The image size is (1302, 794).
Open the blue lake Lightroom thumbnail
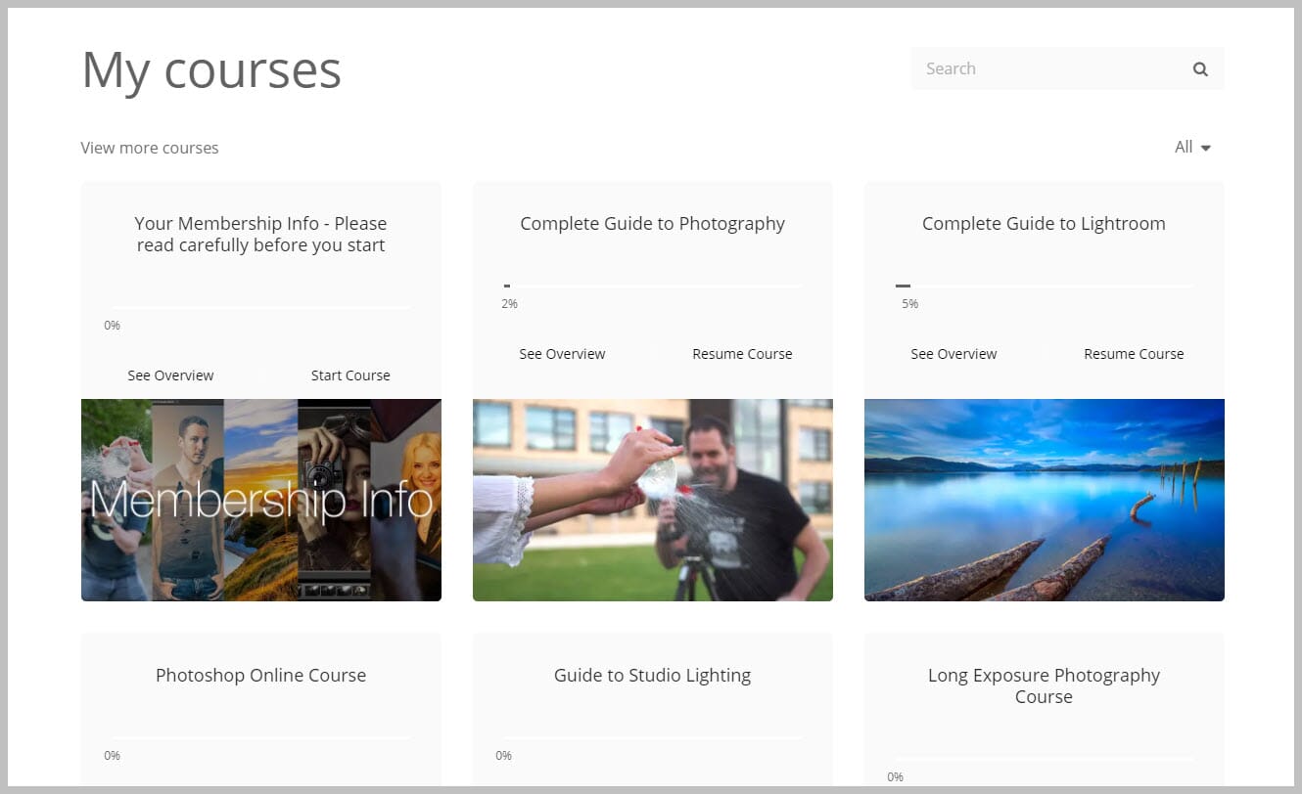1045,500
